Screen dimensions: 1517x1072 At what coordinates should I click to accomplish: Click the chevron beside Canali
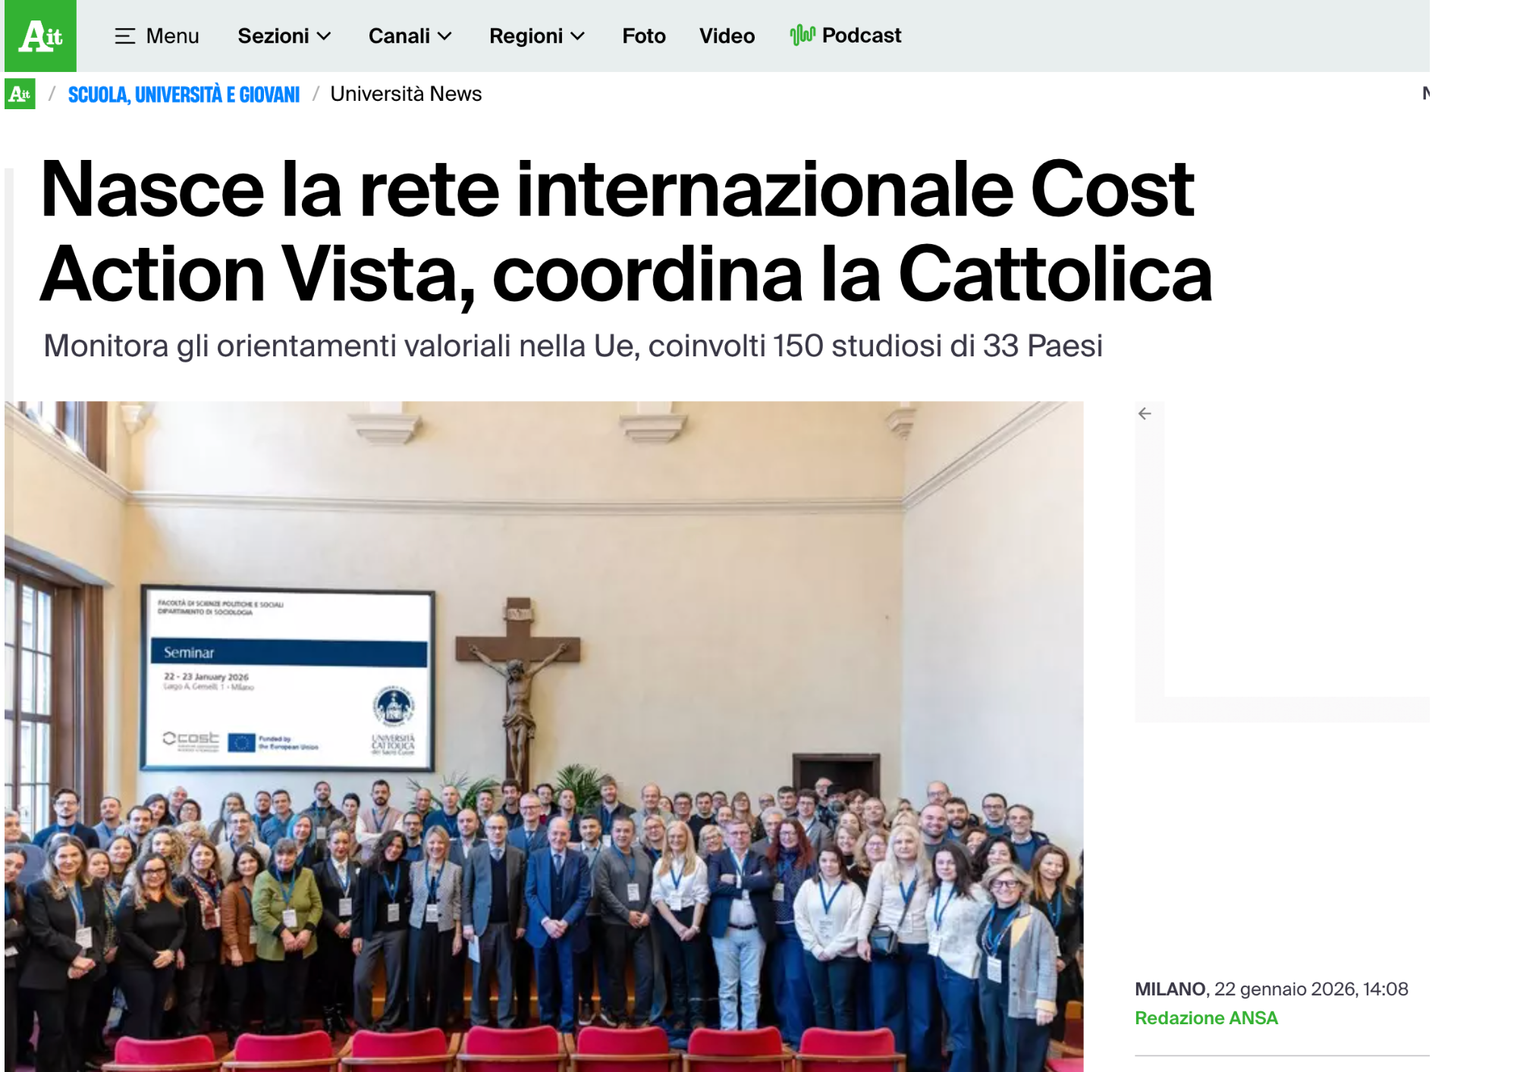click(x=445, y=36)
